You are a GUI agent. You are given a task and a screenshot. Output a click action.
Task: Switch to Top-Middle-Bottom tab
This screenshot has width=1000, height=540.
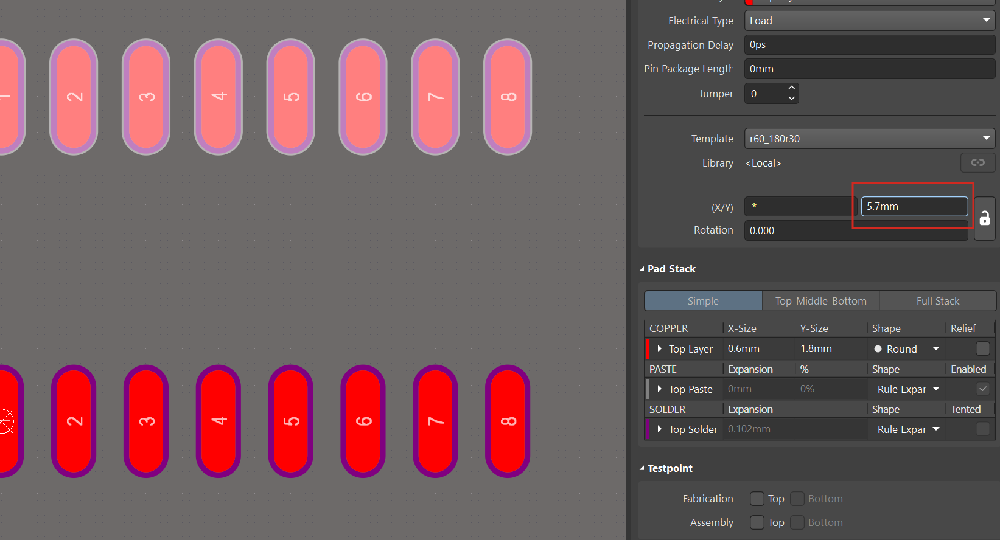(x=820, y=301)
